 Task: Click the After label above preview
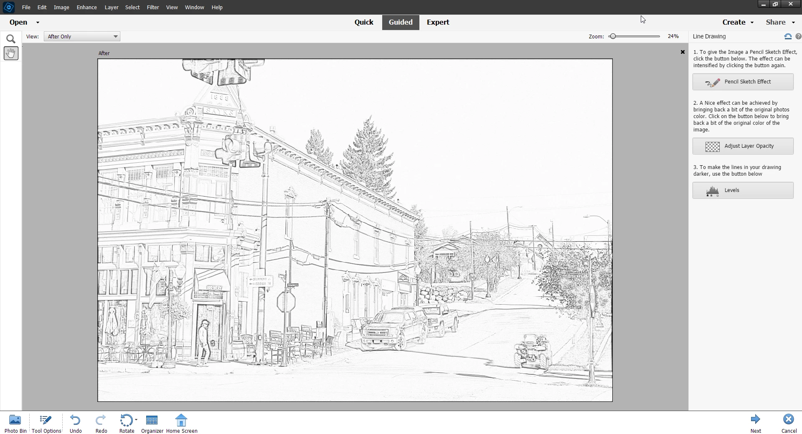click(x=104, y=53)
